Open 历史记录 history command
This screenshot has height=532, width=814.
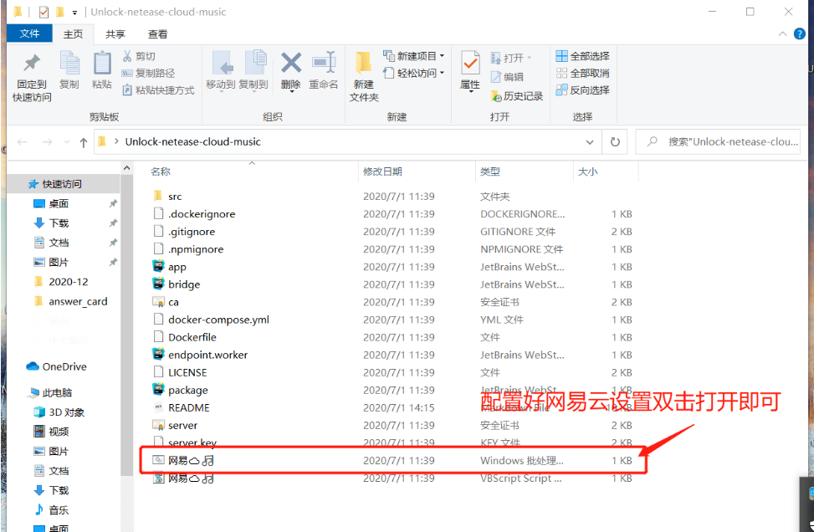(517, 96)
